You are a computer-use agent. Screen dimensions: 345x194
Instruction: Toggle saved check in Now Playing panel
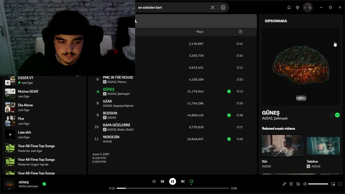[337, 115]
